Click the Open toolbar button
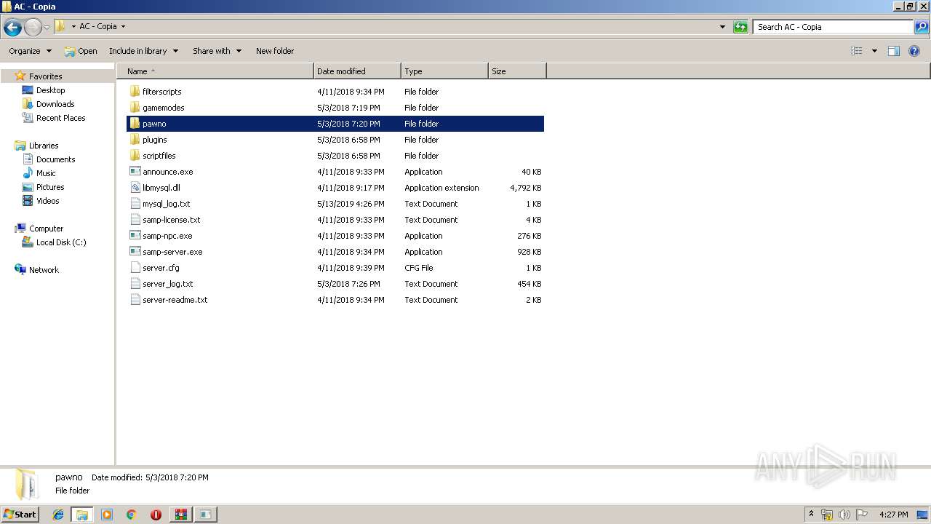The width and height of the screenshot is (931, 524). point(81,51)
